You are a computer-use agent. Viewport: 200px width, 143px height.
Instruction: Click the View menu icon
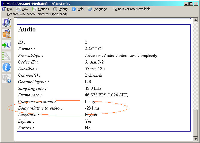coord(18,9)
